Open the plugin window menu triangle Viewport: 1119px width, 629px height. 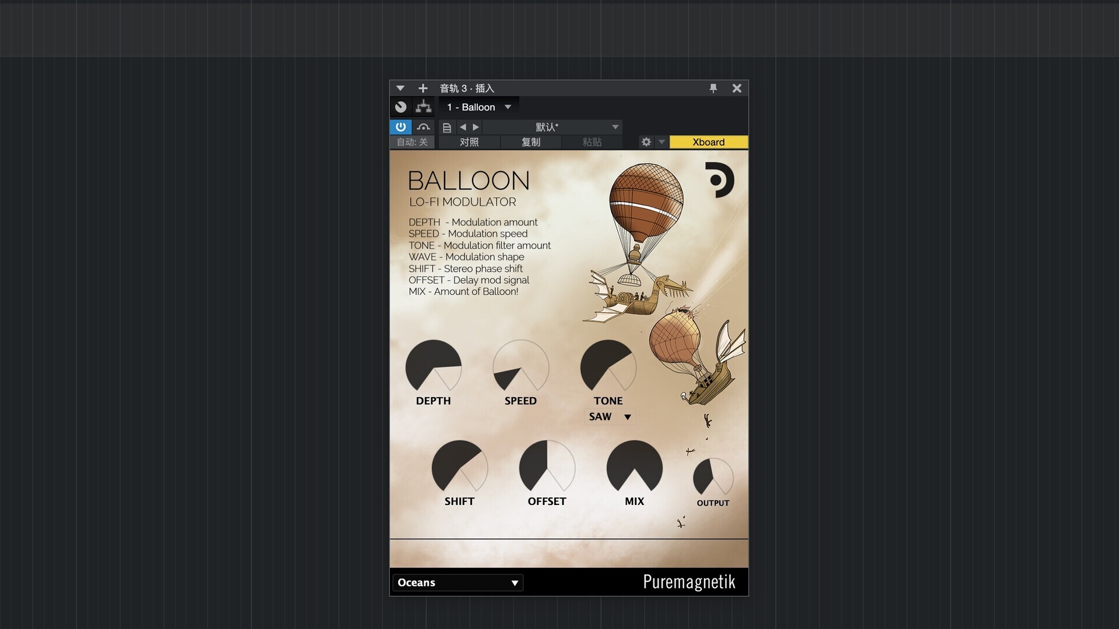400,89
